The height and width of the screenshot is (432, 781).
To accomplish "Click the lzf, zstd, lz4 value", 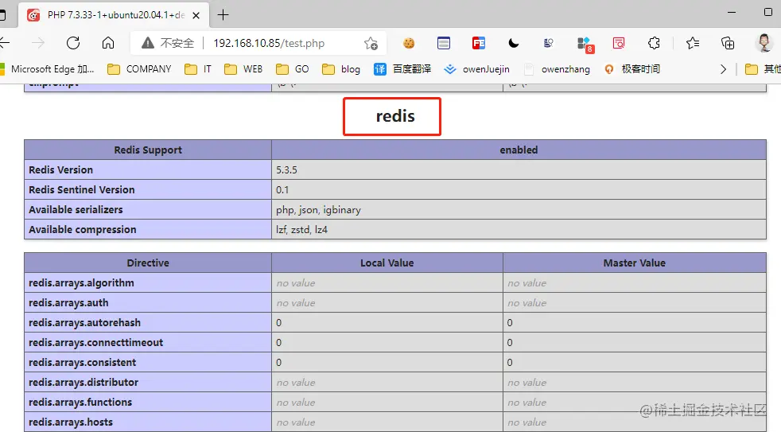I will pyautogui.click(x=302, y=230).
